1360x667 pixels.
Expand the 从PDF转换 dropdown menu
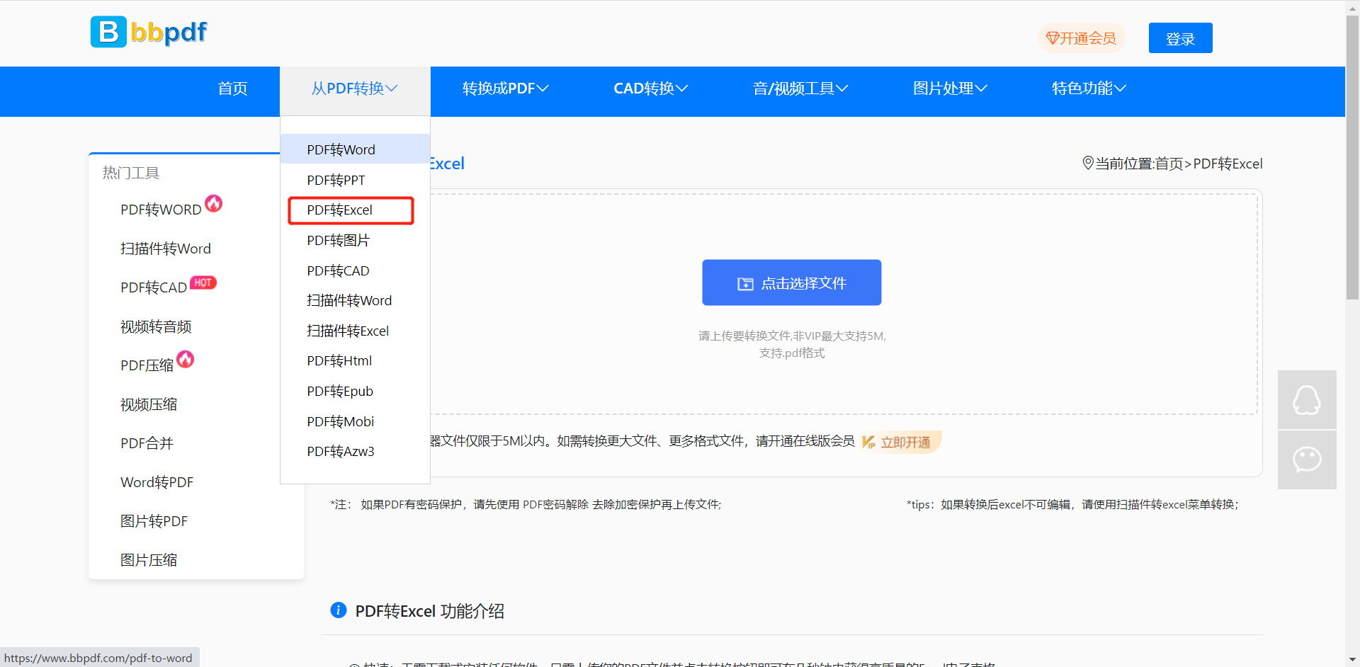[x=355, y=89]
